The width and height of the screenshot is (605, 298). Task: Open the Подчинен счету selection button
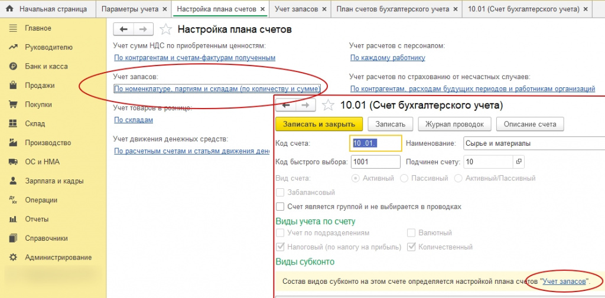click(519, 162)
